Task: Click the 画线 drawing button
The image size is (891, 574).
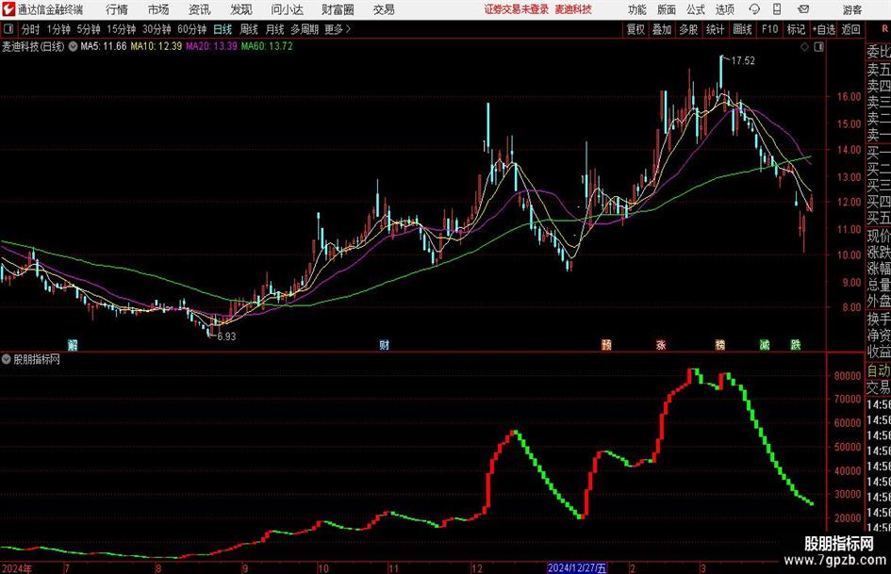Action: click(x=742, y=29)
